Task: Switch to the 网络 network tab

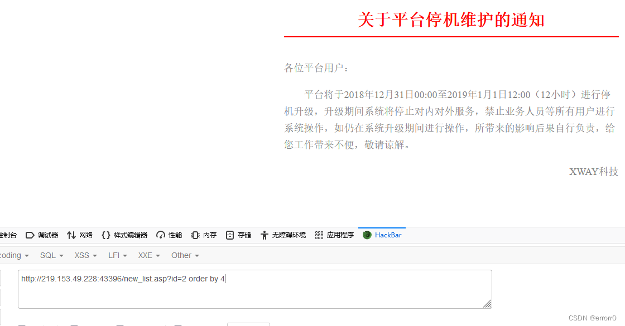Action: pos(80,235)
